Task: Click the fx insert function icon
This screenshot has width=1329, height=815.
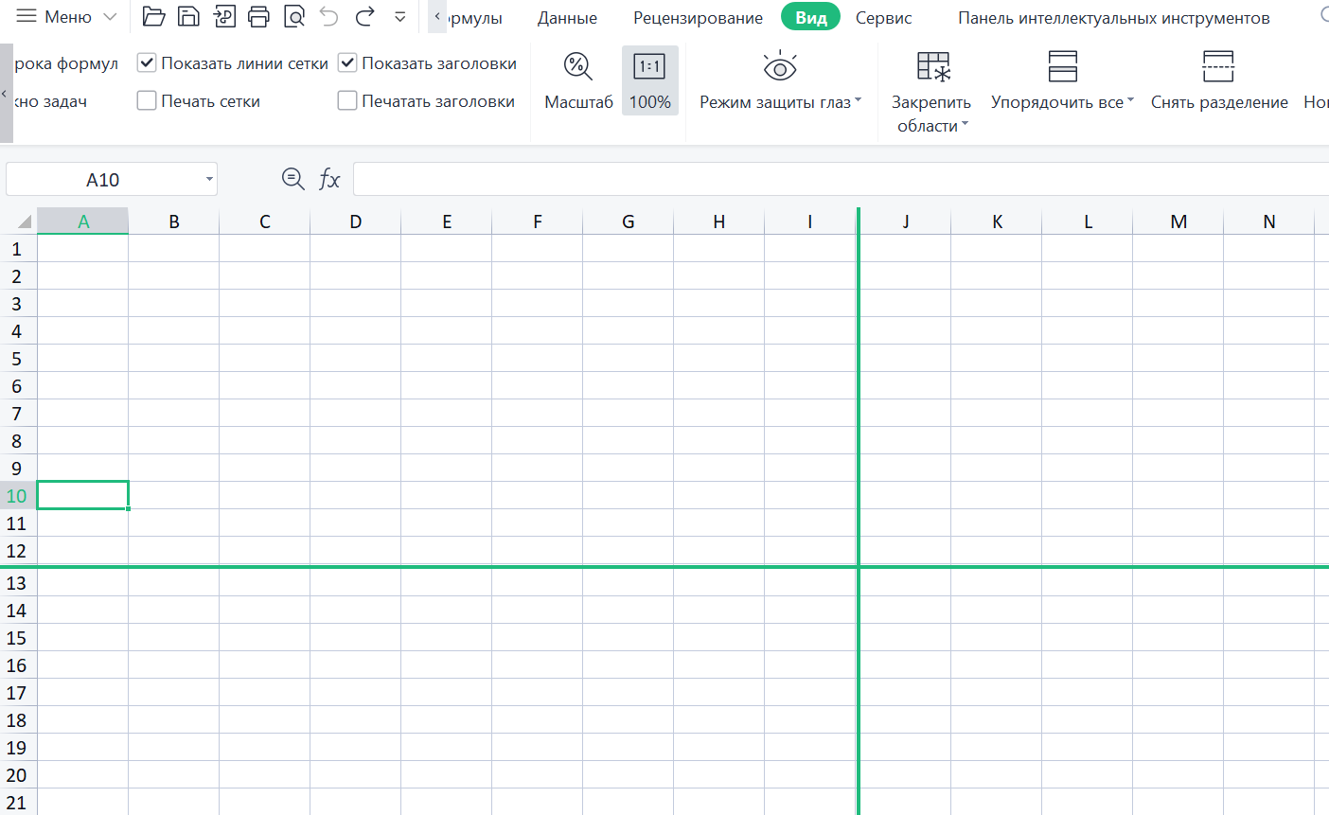Action: click(x=329, y=179)
